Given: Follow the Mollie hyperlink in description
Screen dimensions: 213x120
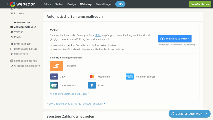Looking at the screenshot, I should click(x=98, y=35).
